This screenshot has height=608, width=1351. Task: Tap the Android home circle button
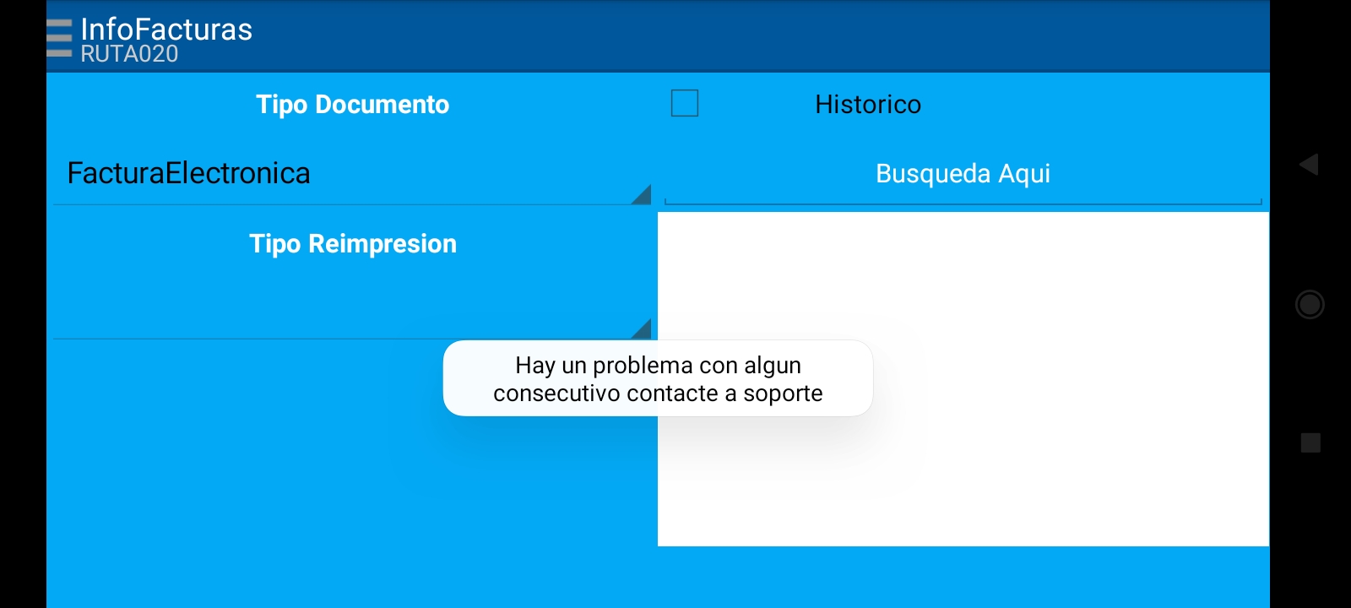[x=1310, y=304]
